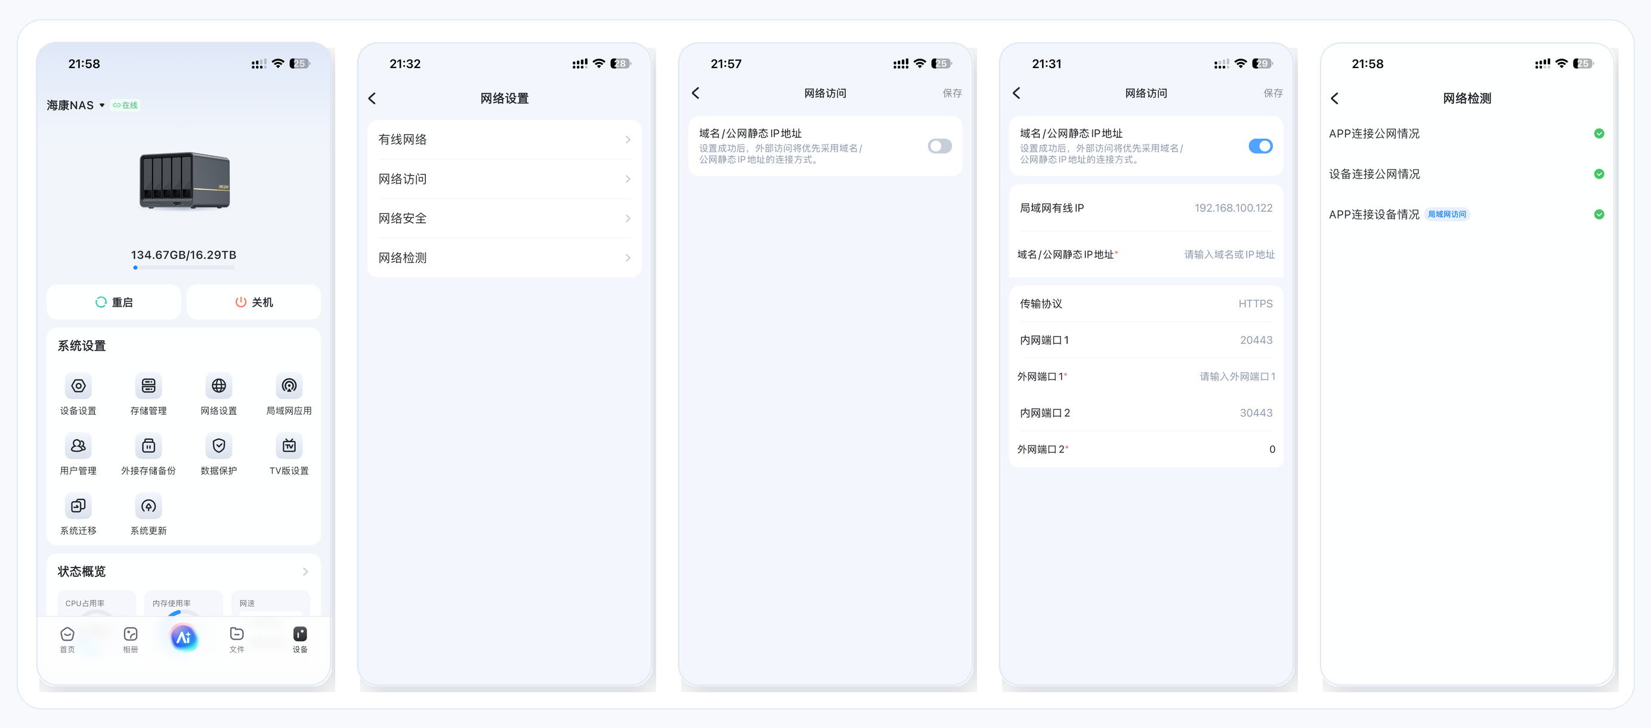The height and width of the screenshot is (728, 1651).
Task: Open the 内存使用率 card
Action: [184, 603]
